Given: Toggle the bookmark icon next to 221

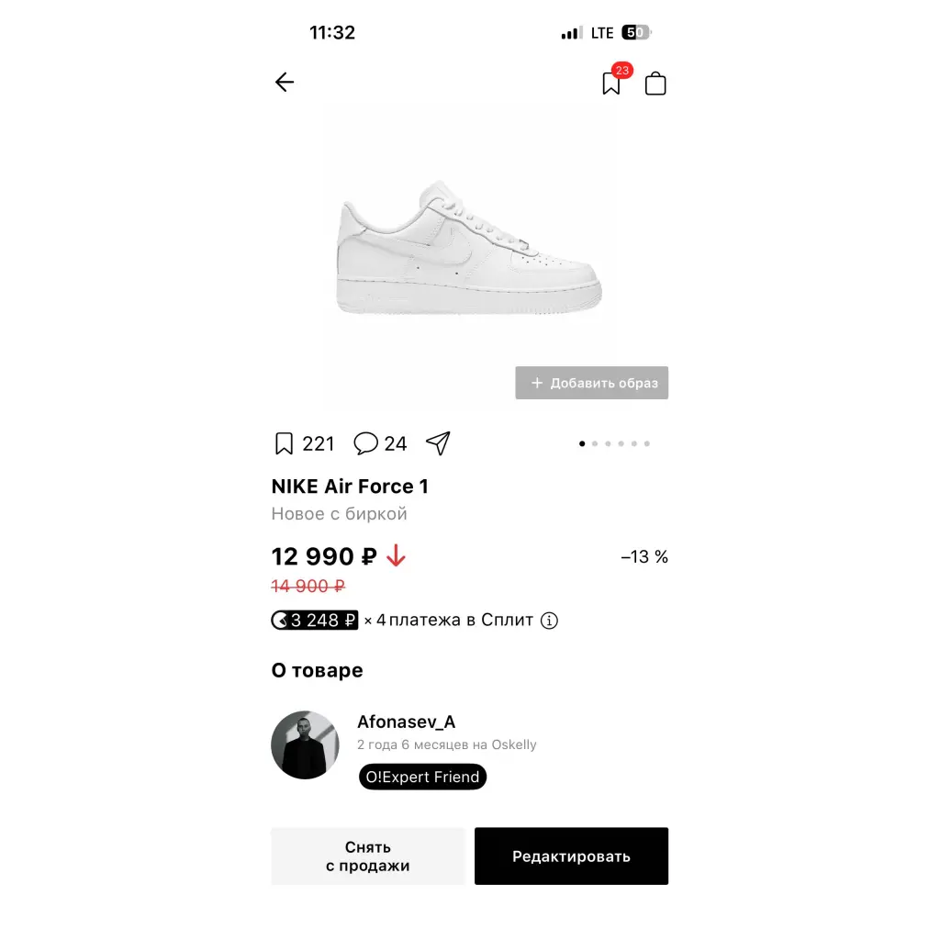Looking at the screenshot, I should [284, 443].
